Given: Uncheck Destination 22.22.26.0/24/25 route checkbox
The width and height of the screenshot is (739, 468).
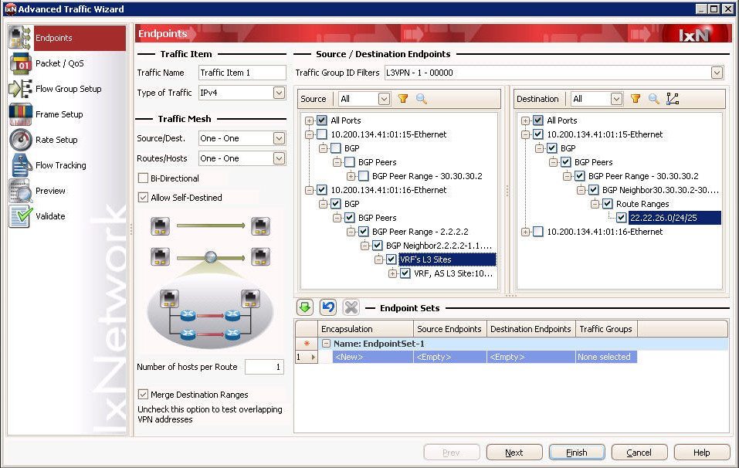Looking at the screenshot, I should click(x=621, y=218).
